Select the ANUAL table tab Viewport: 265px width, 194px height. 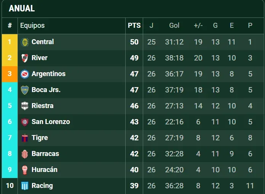click(x=22, y=8)
